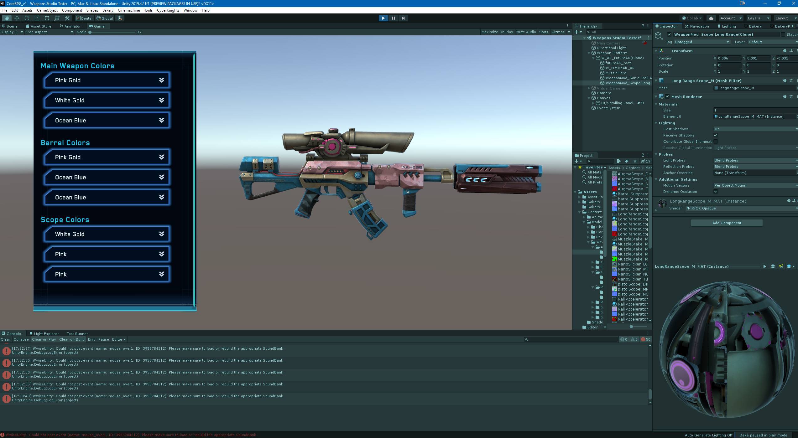Open Transform component help icon

click(785, 51)
